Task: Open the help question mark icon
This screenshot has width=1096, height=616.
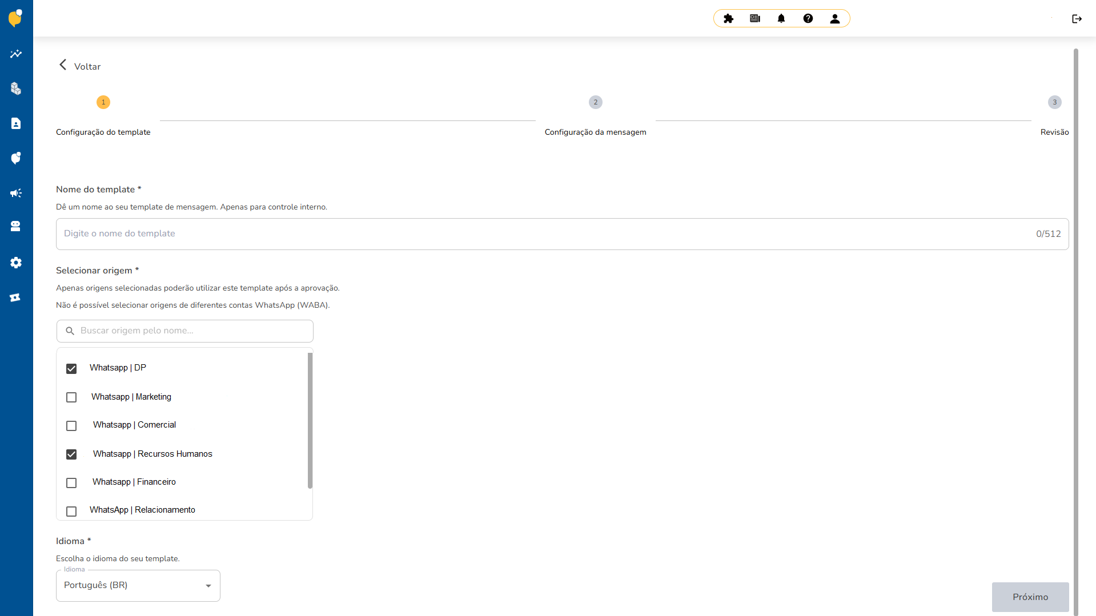Action: click(808, 18)
